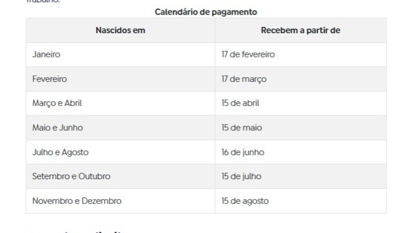
Task: Click the 'Janeiro' cell
Action: [x=120, y=55]
